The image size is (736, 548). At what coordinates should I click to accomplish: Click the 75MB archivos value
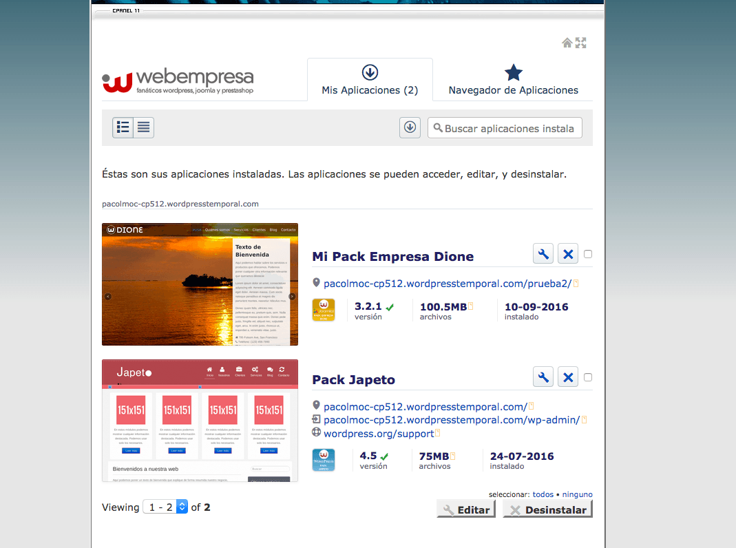pyautogui.click(x=434, y=456)
